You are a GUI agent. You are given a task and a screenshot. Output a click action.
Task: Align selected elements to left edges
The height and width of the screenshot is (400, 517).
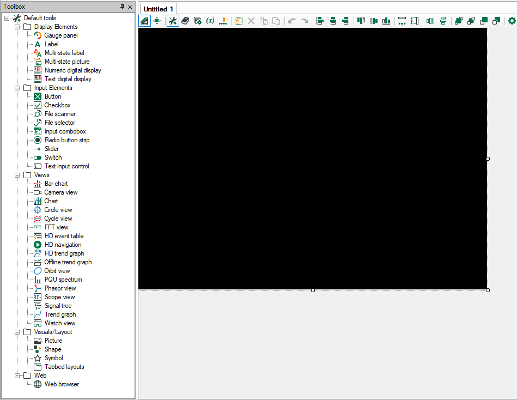pos(320,21)
